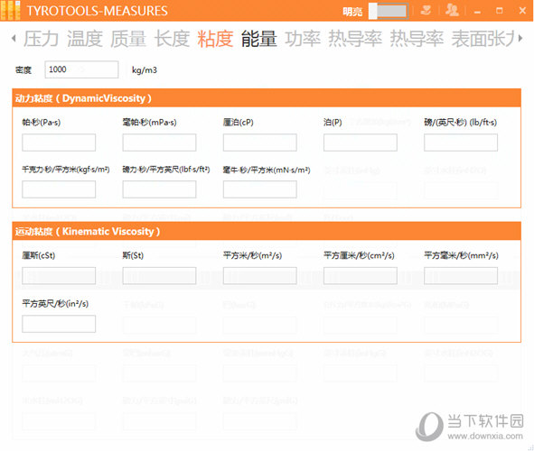Click the 动力粘度 (DynamicViscosity) section header
The width and height of the screenshot is (534, 451).
(267, 98)
